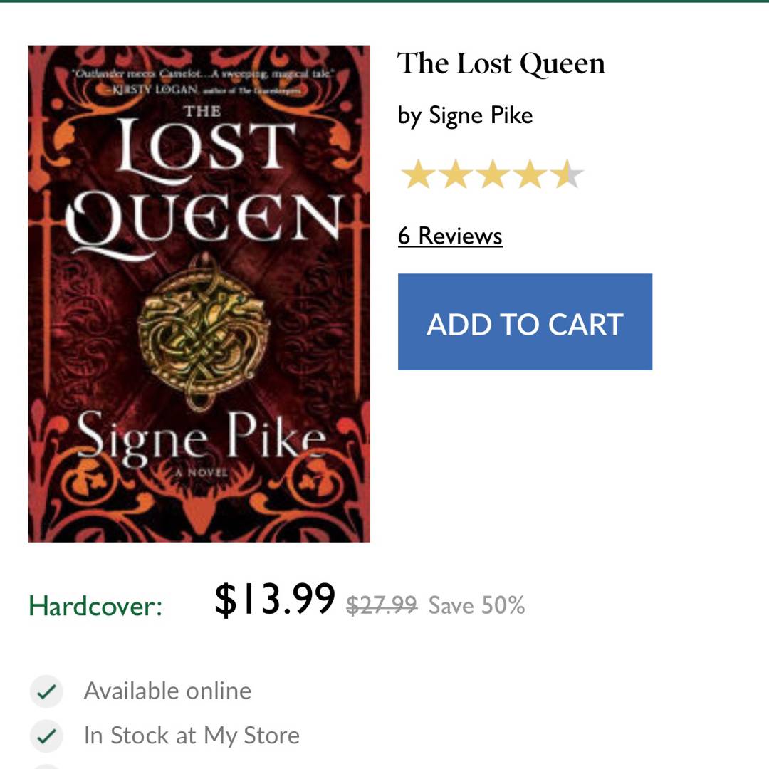
Task: Select the third rating star
Action: point(493,175)
